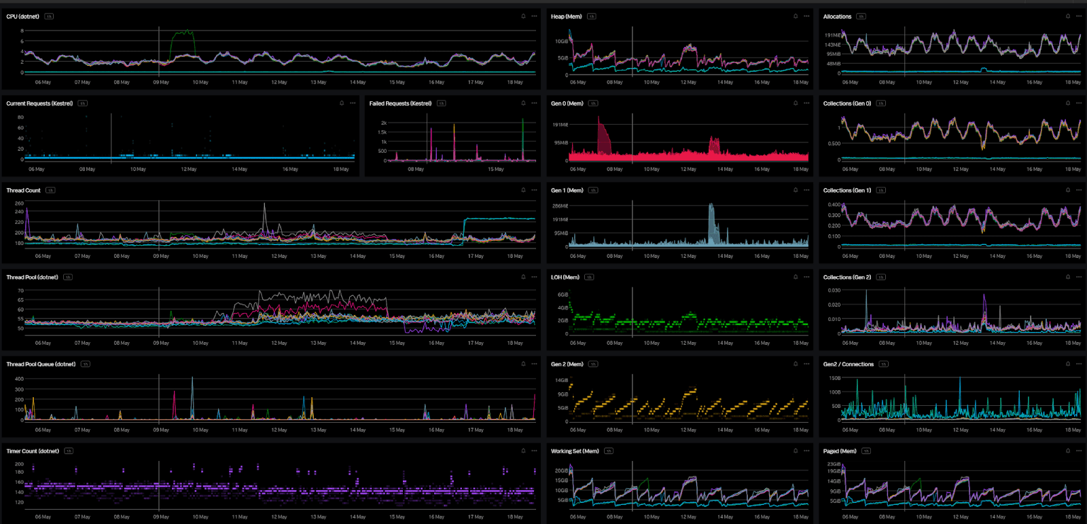Click the bell icon on Paged (Mem) panel
Screen dimensions: 1087x524
click(x=1068, y=451)
